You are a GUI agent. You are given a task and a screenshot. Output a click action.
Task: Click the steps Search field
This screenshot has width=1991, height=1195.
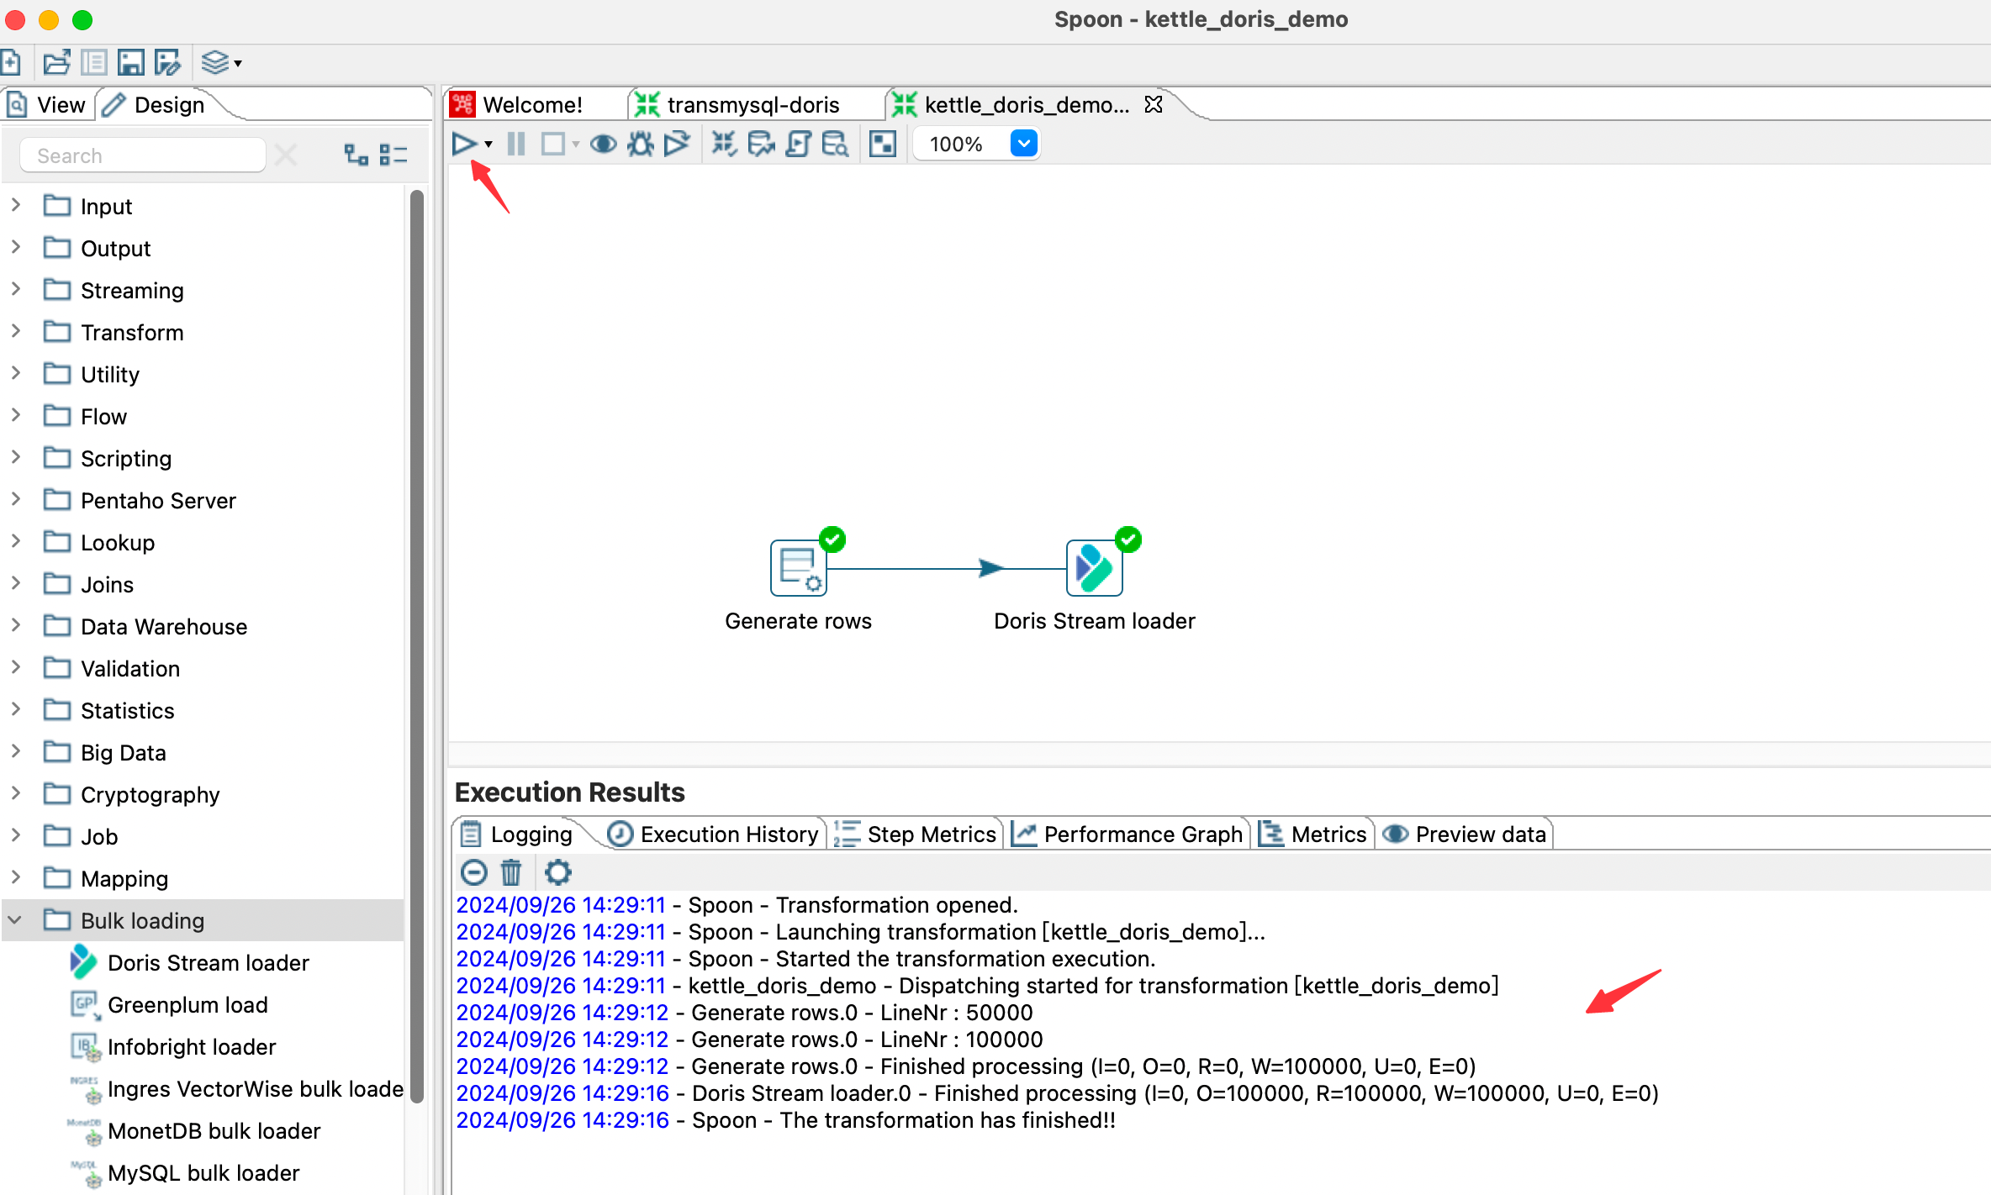[x=143, y=155]
